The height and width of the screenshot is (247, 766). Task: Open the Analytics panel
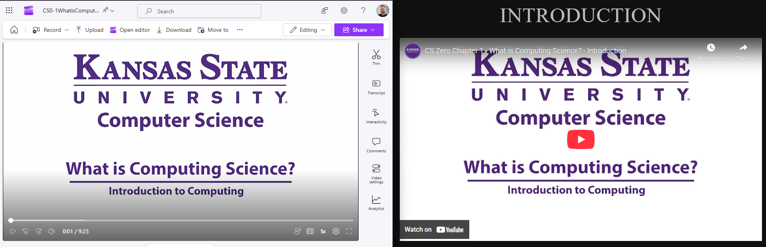376,203
